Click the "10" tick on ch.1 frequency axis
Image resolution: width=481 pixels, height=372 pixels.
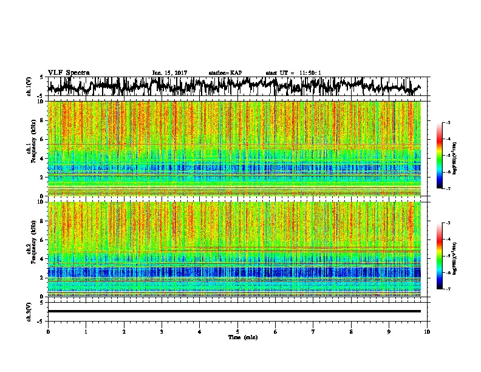click(41, 102)
